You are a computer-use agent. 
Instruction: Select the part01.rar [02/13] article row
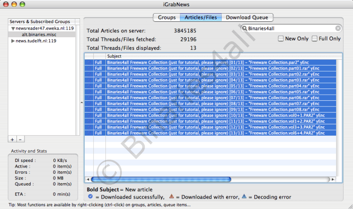[210, 68]
